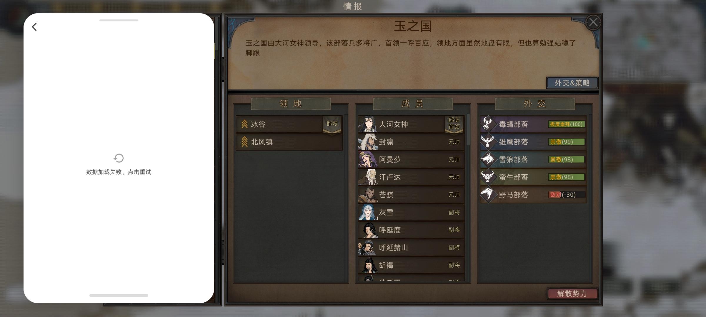Click the 外交 section header
Screen dimensions: 706x317
pos(535,104)
